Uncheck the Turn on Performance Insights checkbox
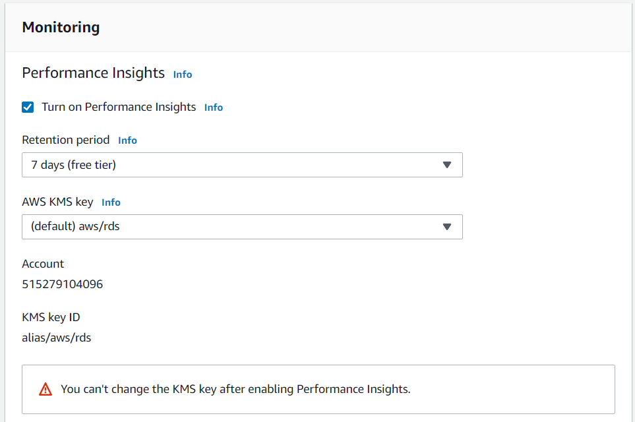The width and height of the screenshot is (635, 422). (x=28, y=107)
